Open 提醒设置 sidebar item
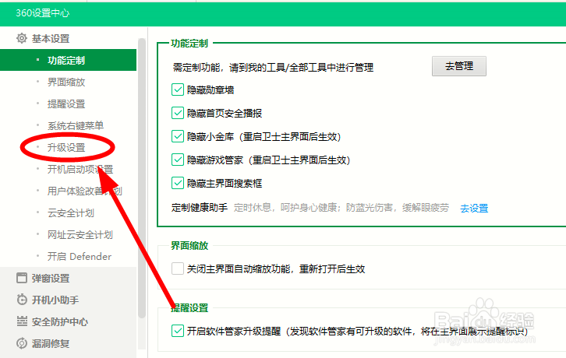This screenshot has width=566, height=358. coord(66,104)
